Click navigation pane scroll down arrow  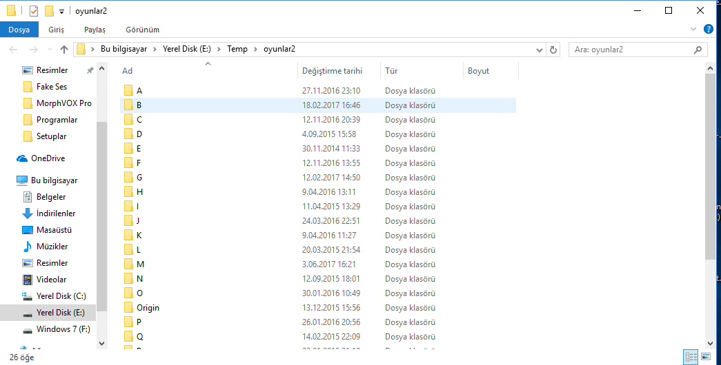[101, 344]
